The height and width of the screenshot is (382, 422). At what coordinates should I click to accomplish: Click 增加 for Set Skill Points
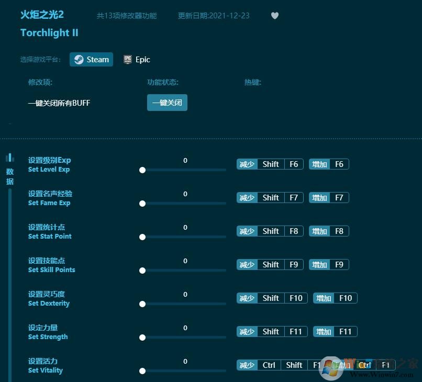(319, 265)
